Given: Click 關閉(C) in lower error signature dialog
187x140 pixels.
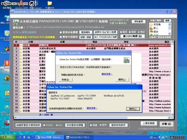Looking at the screenshot, I should point(133,109).
